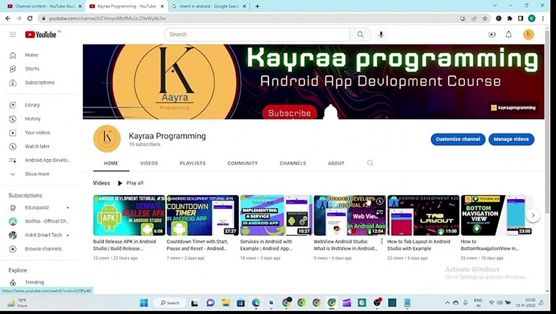
Task: Click Manage videos button
Action: [x=511, y=139]
